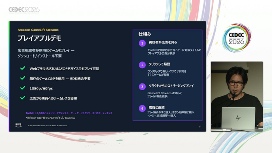
Task: Click the checkmark beside Webブラウザ bullet
Action: (23, 68)
